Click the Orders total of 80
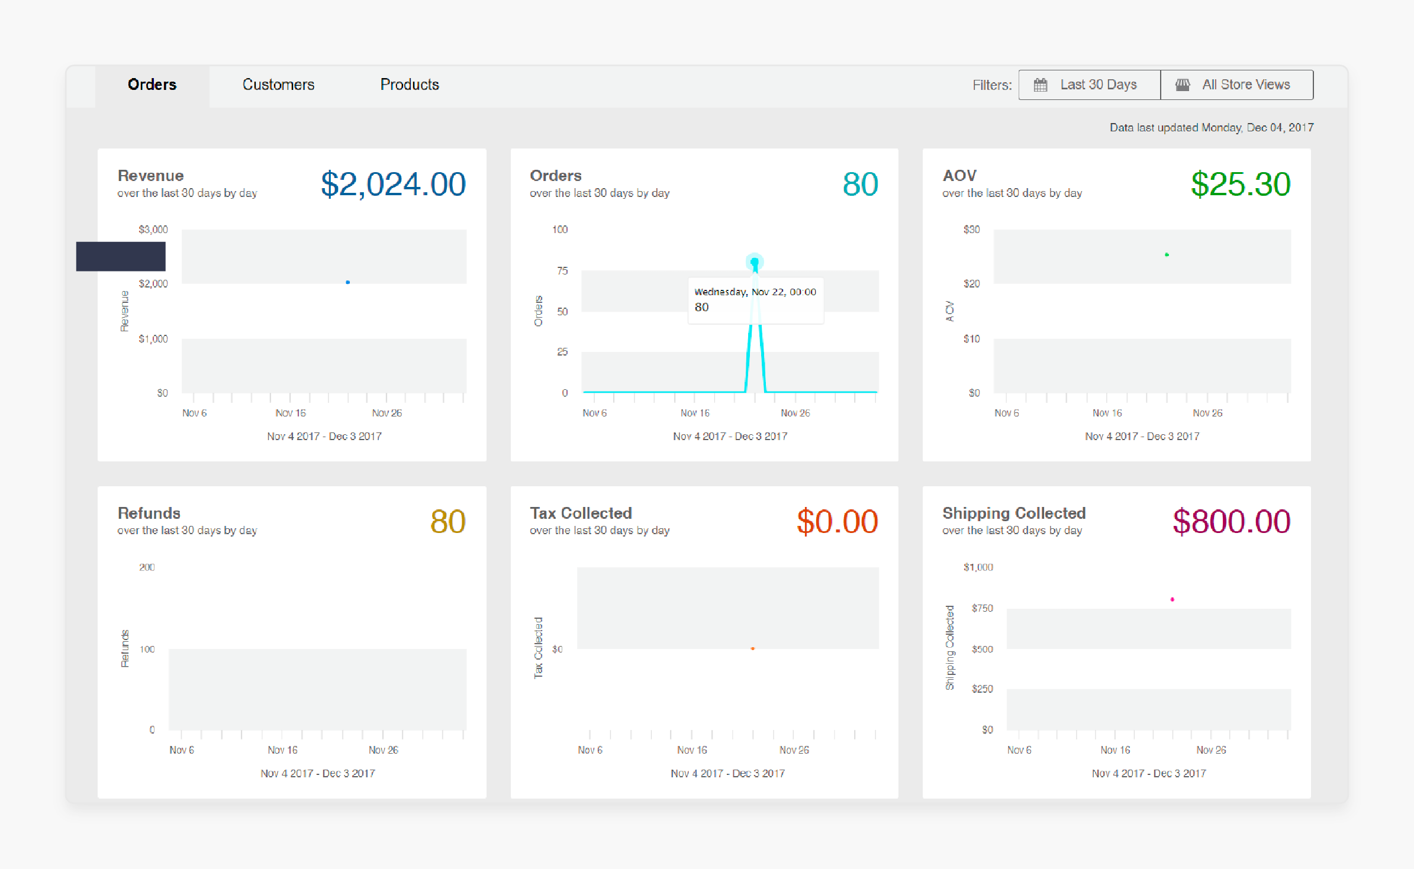The height and width of the screenshot is (869, 1414). pyautogui.click(x=861, y=184)
